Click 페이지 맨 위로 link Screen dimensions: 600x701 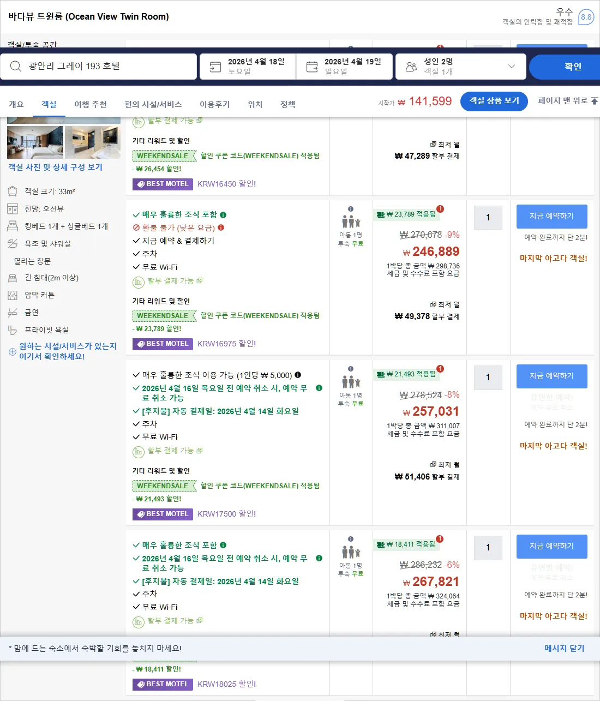[x=568, y=101]
